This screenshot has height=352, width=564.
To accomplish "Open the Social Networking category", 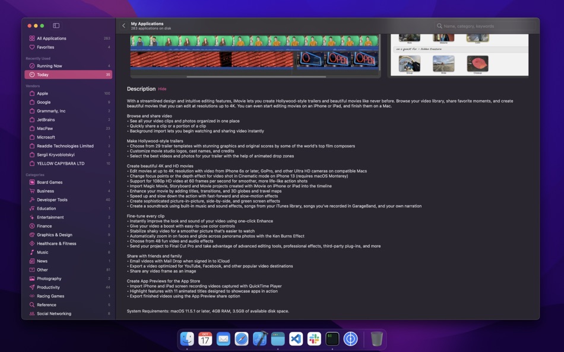I will point(68,313).
